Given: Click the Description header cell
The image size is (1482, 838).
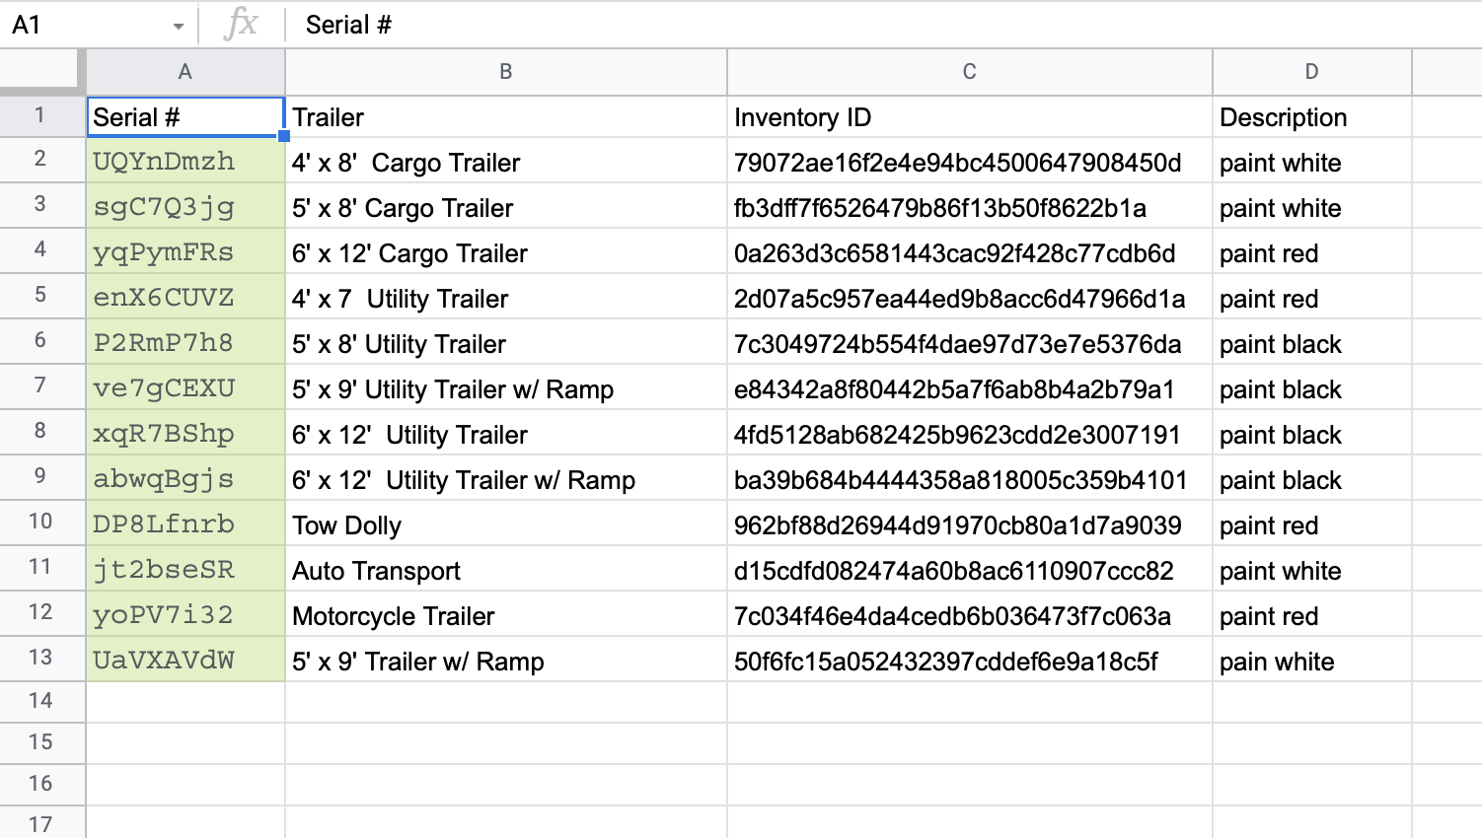Looking at the screenshot, I should coord(1311,117).
